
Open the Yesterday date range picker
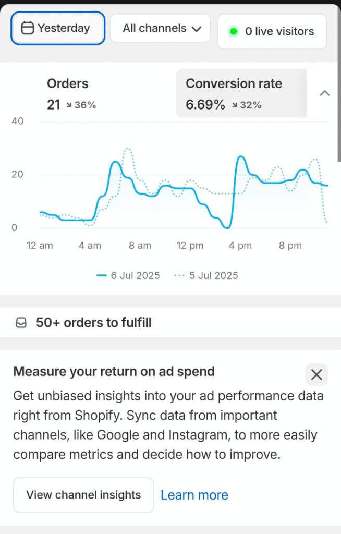pyautogui.click(x=58, y=28)
